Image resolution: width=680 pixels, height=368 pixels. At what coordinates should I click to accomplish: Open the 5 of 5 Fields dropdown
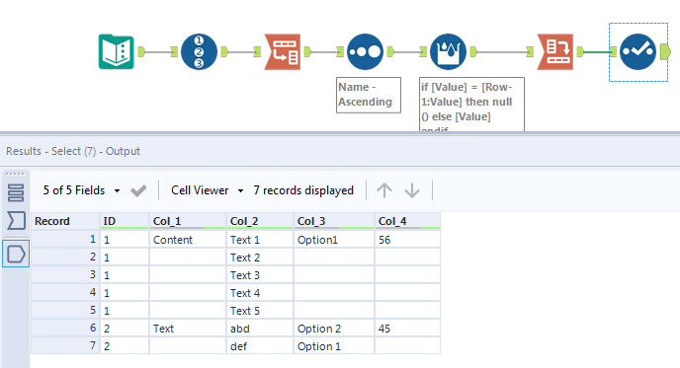(x=81, y=190)
